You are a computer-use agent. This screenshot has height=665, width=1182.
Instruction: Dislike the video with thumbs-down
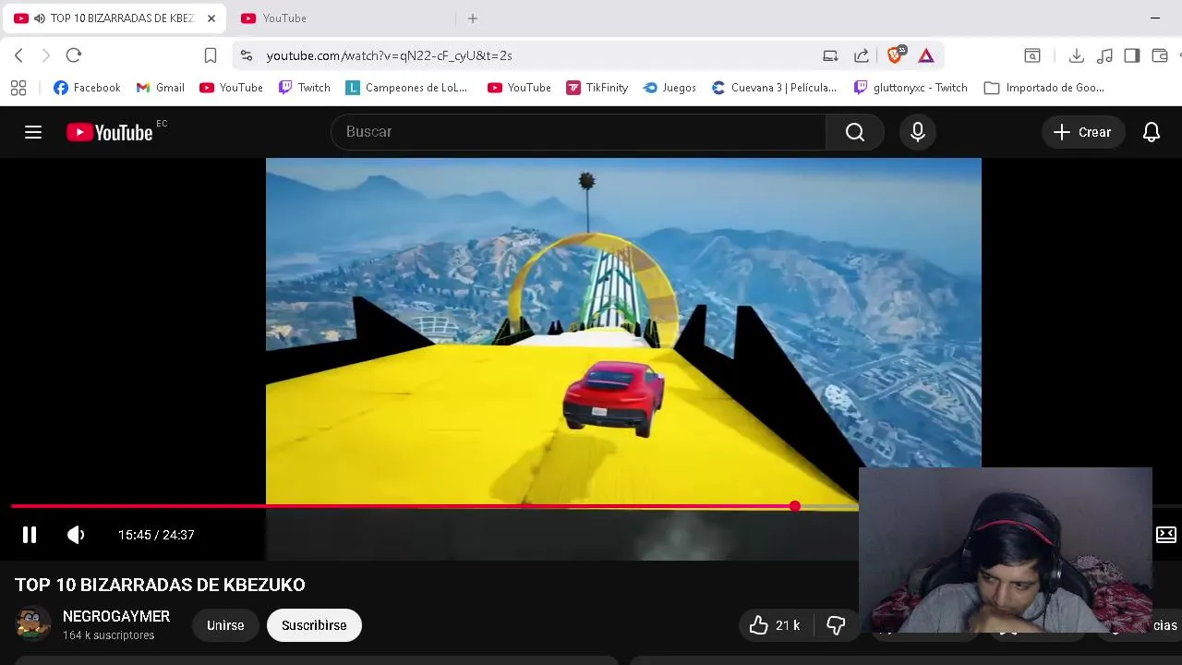836,625
